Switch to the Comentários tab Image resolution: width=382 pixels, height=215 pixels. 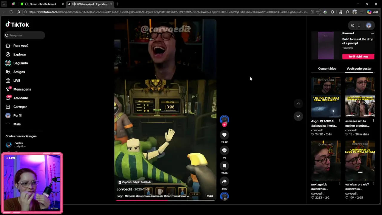[x=327, y=69]
